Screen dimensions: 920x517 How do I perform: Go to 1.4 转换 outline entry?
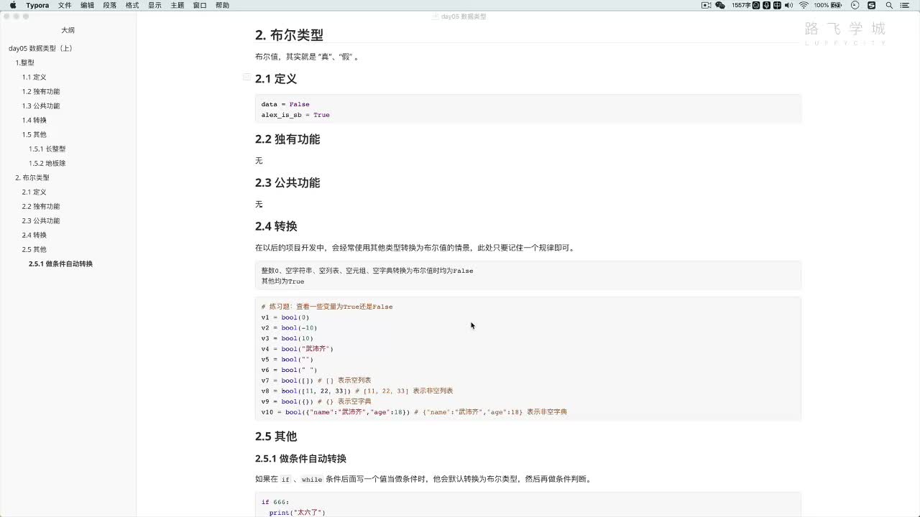tap(34, 120)
